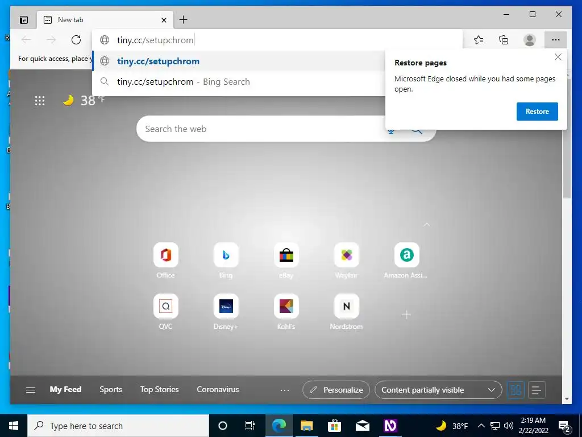Image resolution: width=582 pixels, height=437 pixels.
Task: Select the My Feed tab
Action: tap(65, 389)
